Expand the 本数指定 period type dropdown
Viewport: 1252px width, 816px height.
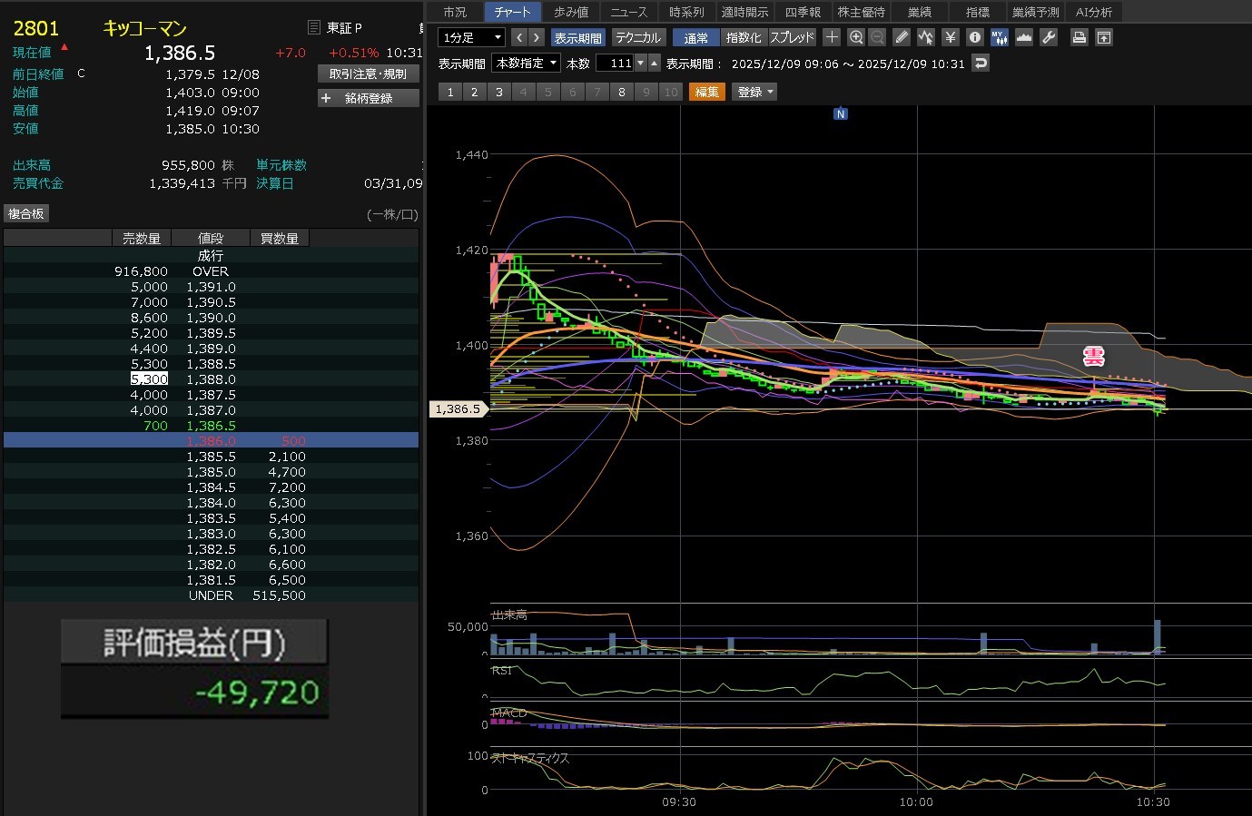(x=526, y=63)
